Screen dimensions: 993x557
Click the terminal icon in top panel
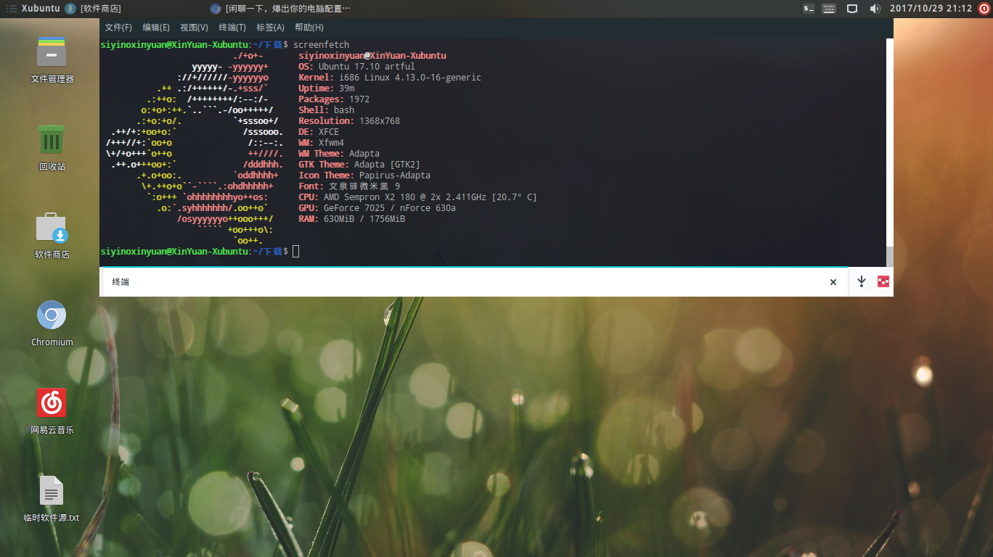(809, 9)
